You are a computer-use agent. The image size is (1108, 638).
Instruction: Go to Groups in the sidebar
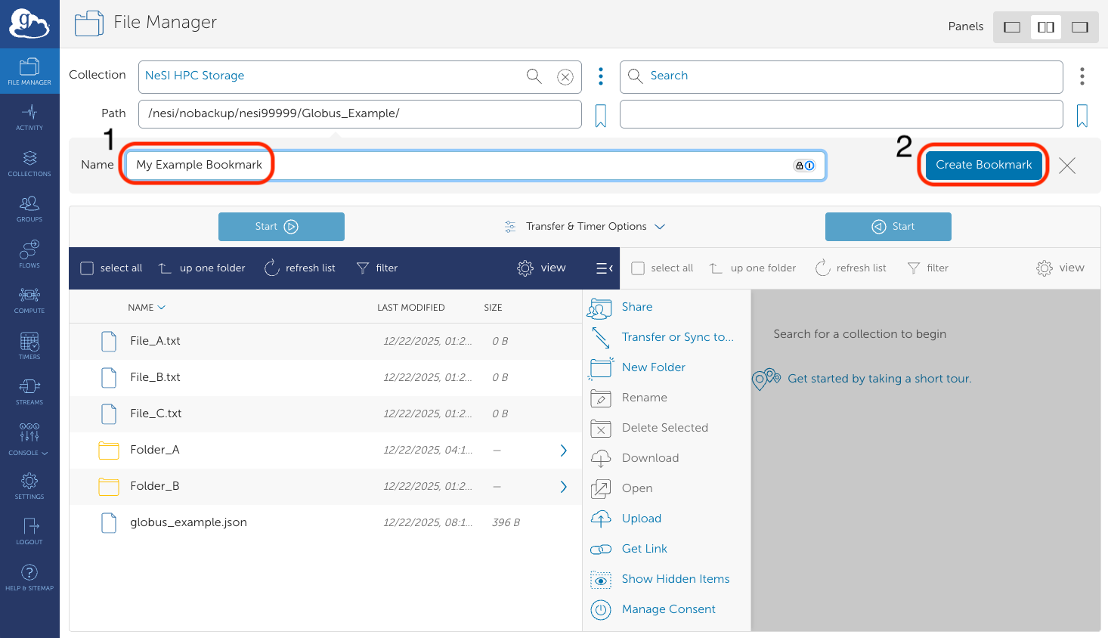tap(29, 209)
